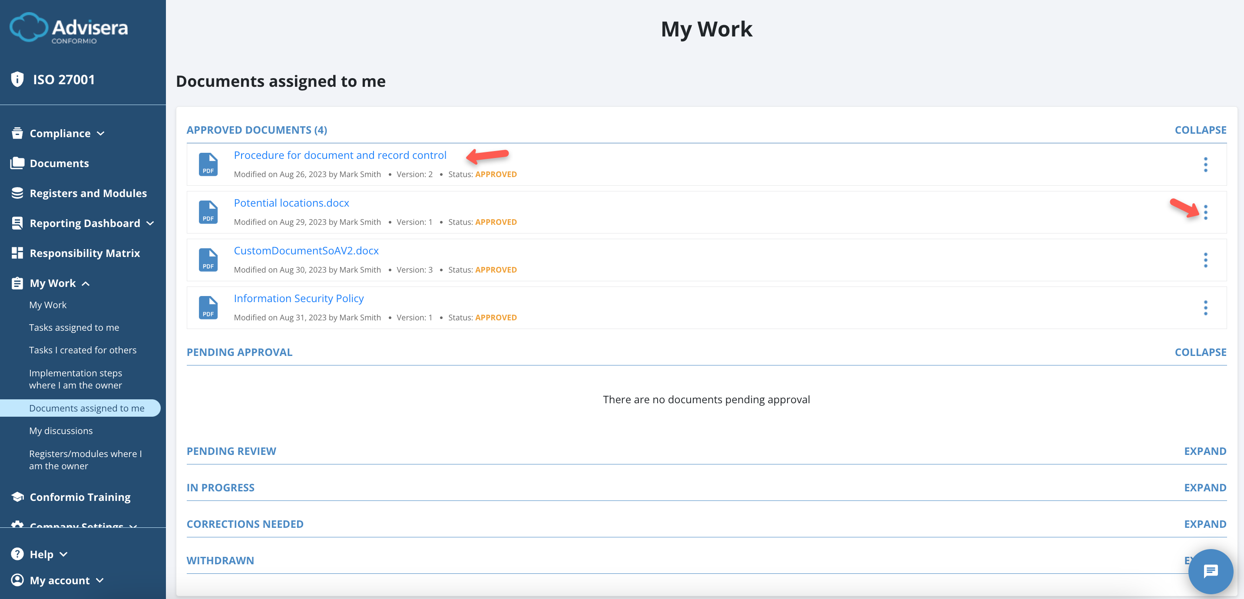
Task: Select Tasks assigned to me submenu item
Action: [74, 327]
